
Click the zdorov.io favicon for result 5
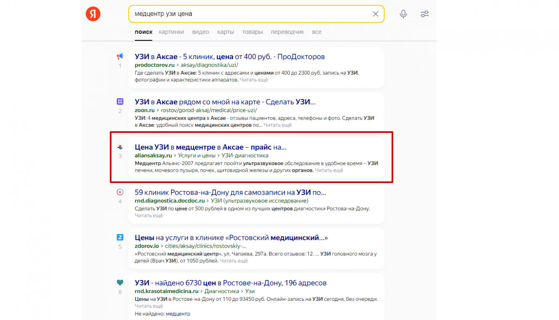point(120,237)
